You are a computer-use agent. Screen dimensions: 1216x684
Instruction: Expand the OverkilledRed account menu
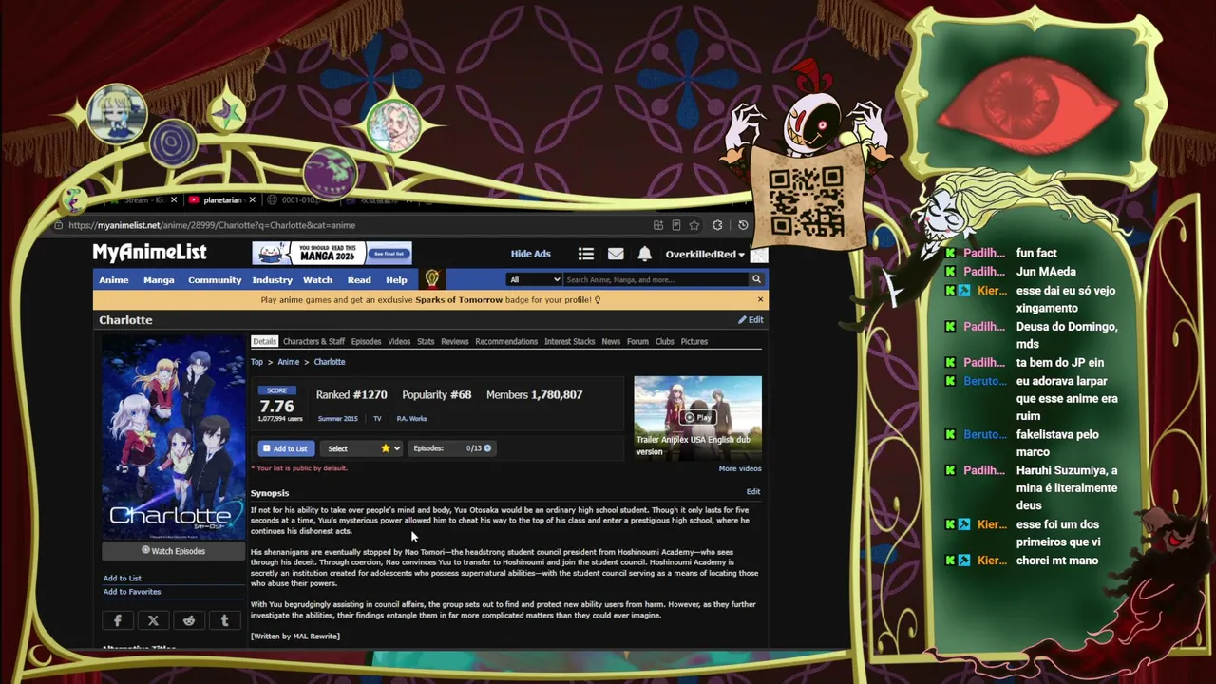pyautogui.click(x=705, y=254)
